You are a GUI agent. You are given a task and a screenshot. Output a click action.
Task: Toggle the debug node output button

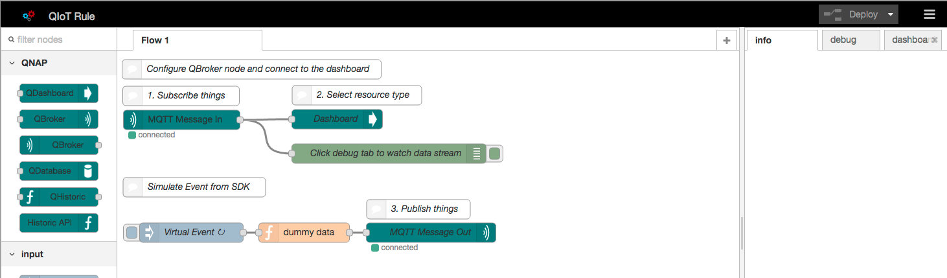click(495, 154)
